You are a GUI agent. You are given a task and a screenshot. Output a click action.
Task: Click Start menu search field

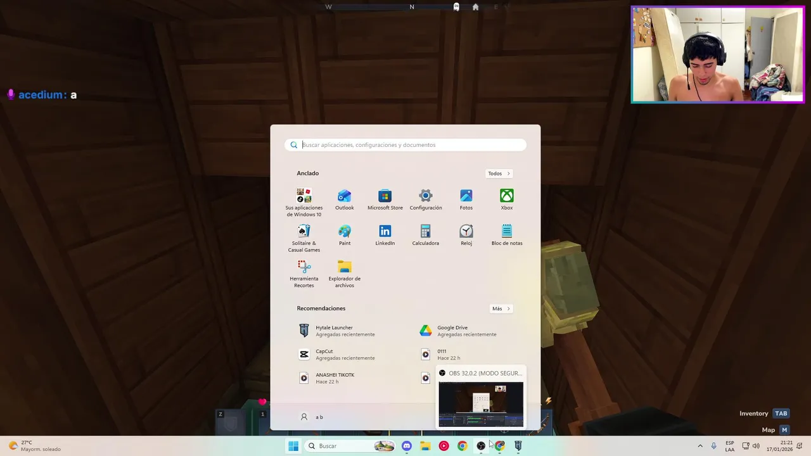[x=405, y=145]
